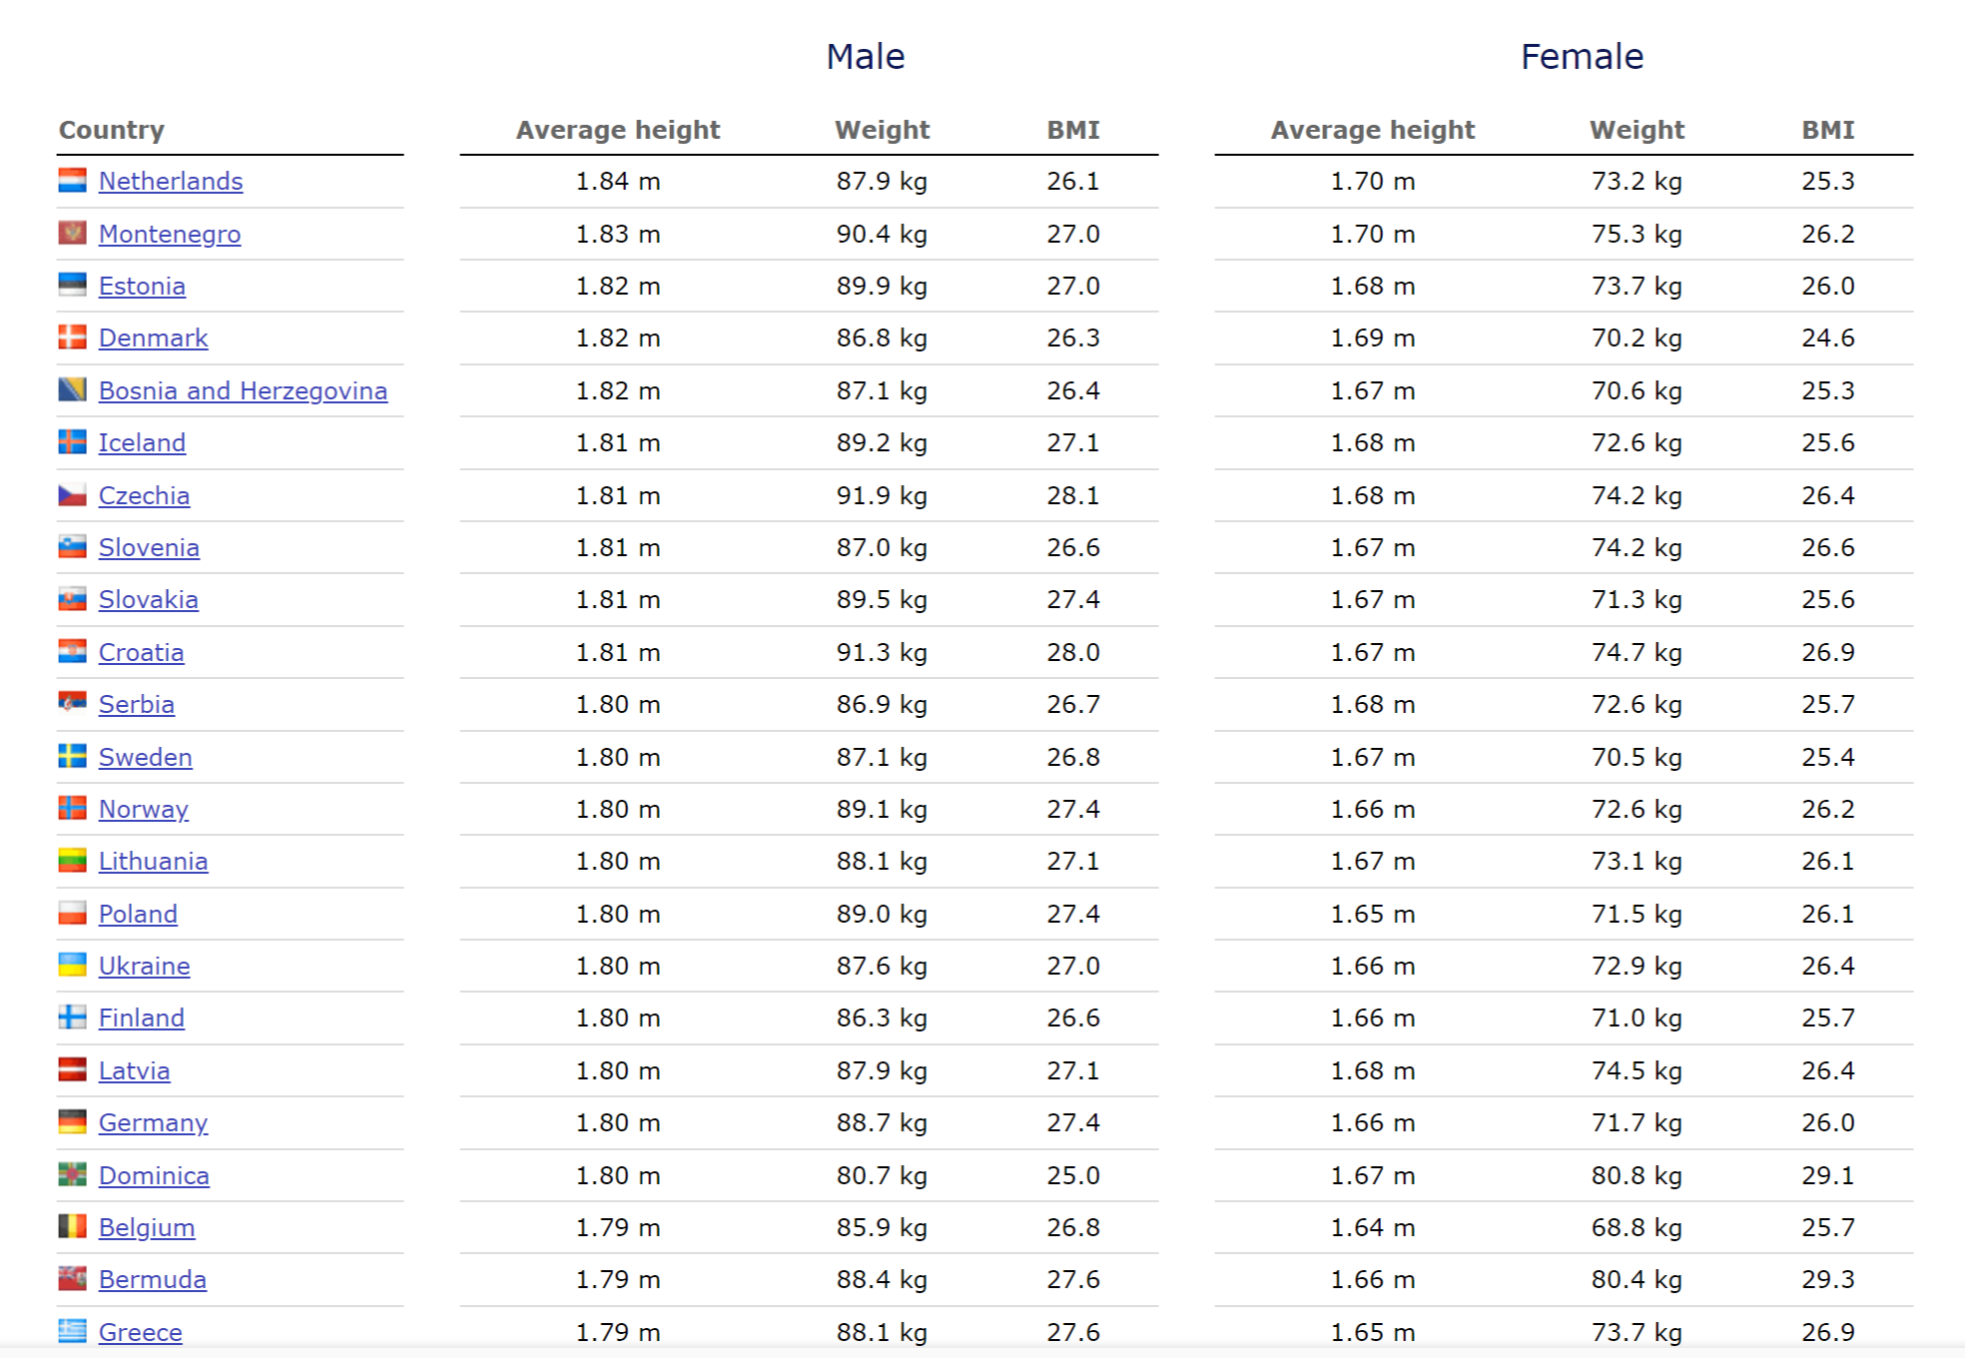
Task: Click the male Average height column header
Action: pos(617,130)
